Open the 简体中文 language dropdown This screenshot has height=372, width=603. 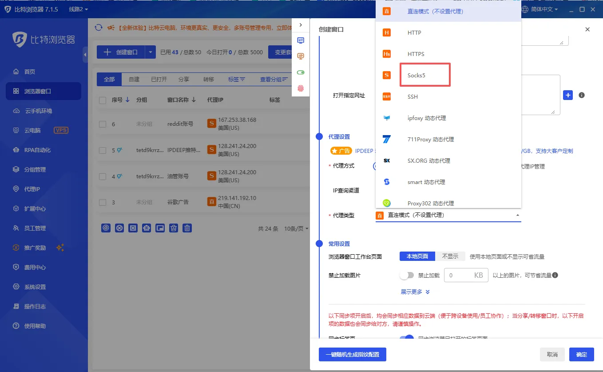[540, 9]
